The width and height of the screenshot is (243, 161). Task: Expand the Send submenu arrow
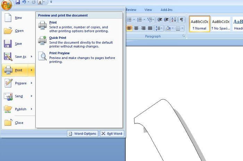[32, 96]
